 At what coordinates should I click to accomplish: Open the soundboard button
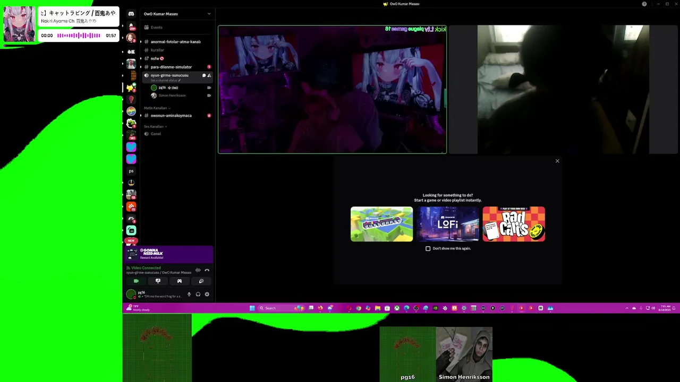201,281
